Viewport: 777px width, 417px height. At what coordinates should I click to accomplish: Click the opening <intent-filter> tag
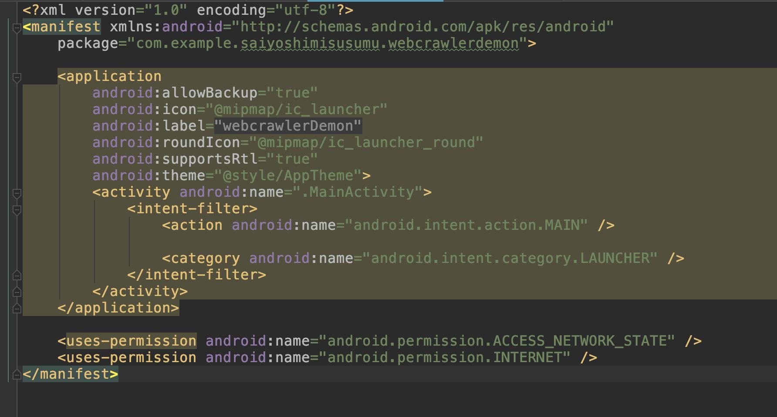click(192, 208)
